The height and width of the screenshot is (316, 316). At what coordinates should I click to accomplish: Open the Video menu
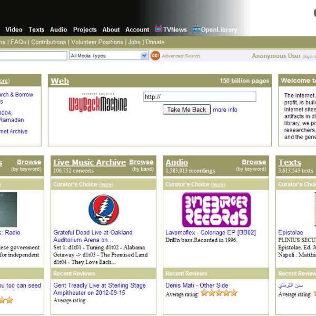[14, 29]
